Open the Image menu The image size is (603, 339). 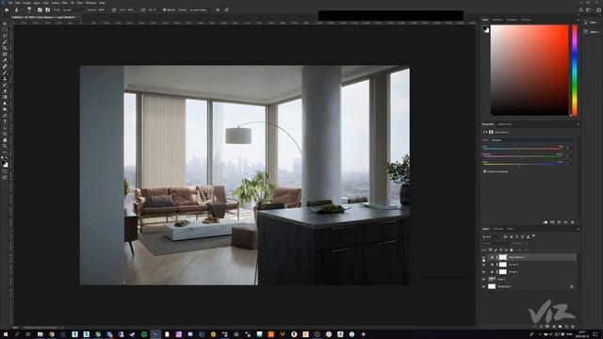tap(26, 3)
